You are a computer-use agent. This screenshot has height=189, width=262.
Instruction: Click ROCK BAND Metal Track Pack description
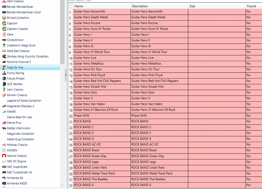pos(159,173)
